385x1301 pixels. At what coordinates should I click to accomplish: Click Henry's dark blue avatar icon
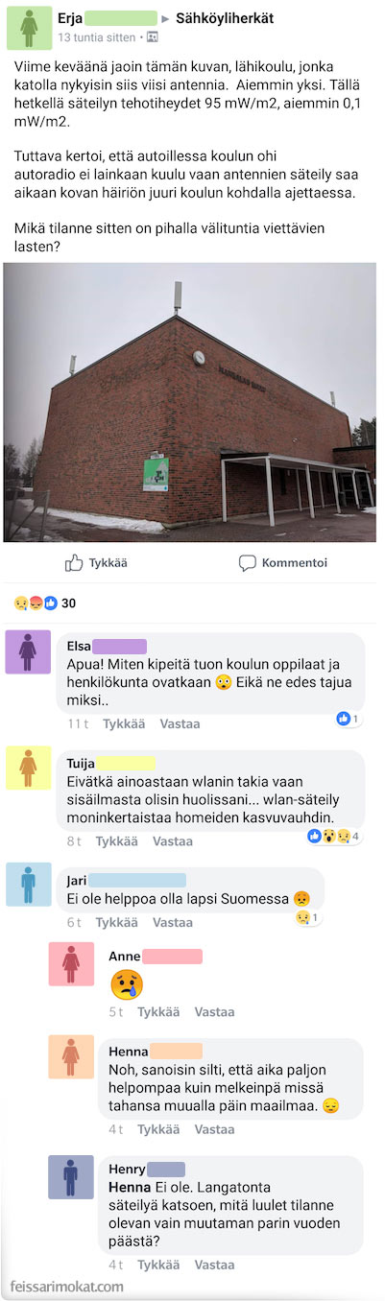tap(71, 1176)
